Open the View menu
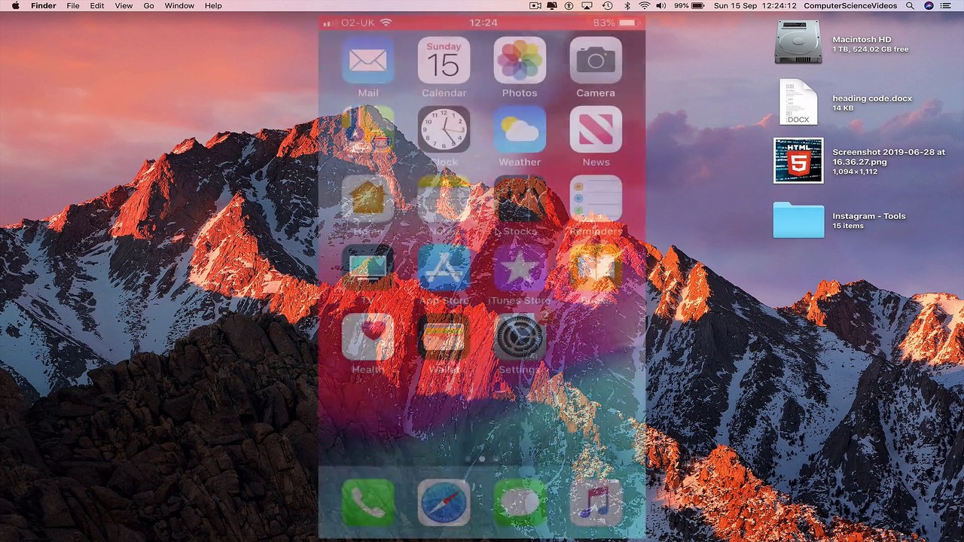 (x=124, y=5)
